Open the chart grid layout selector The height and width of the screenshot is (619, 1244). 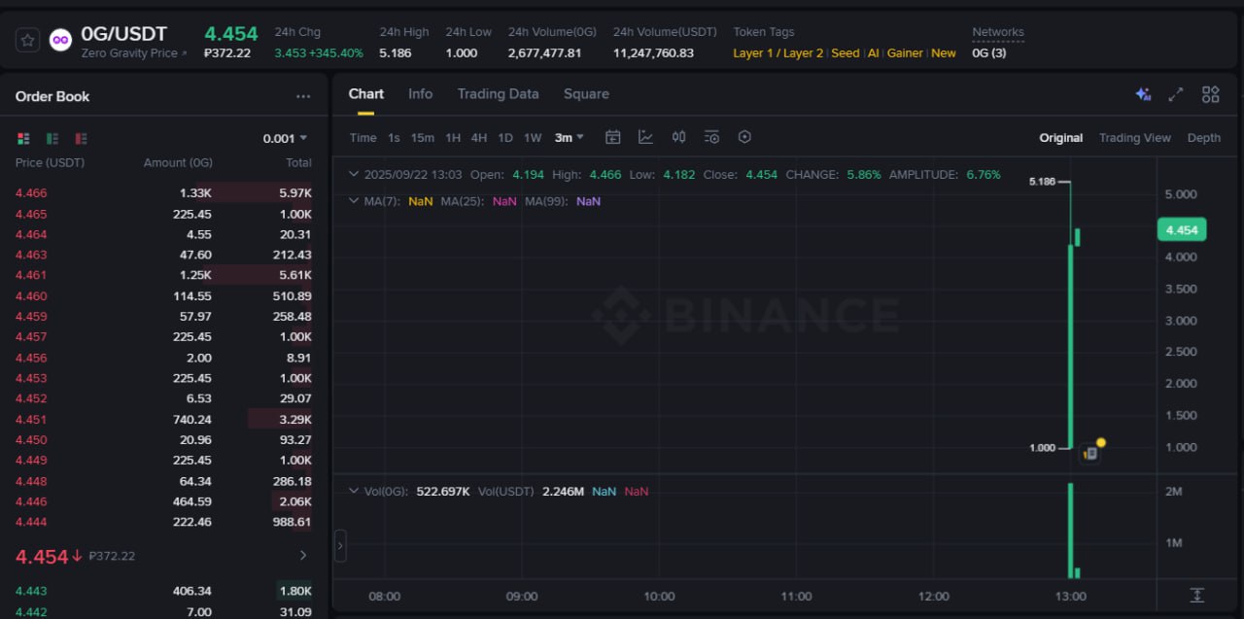pos(1210,94)
